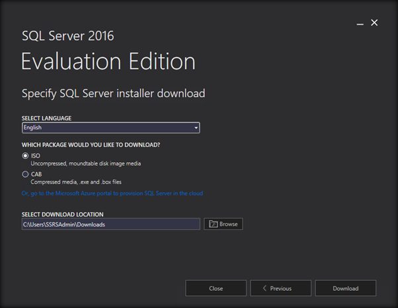Viewport: 398px width, 308px height.
Task: Go back with the Previous button
Action: (280, 288)
